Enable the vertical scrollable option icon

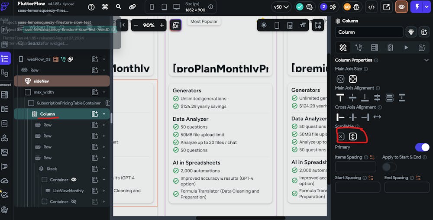click(353, 136)
